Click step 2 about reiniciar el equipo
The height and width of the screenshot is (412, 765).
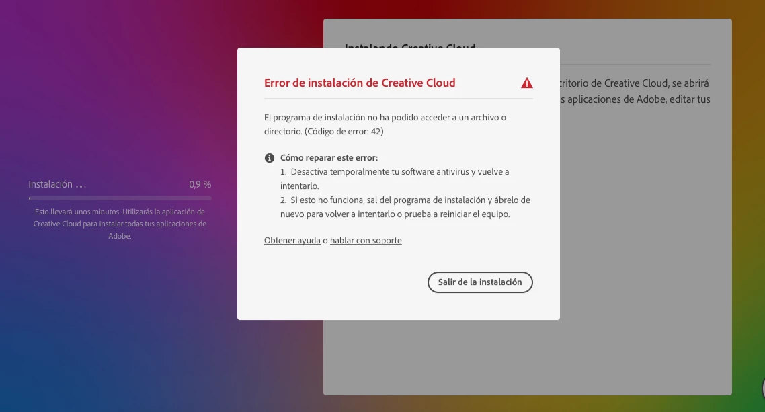(x=405, y=207)
